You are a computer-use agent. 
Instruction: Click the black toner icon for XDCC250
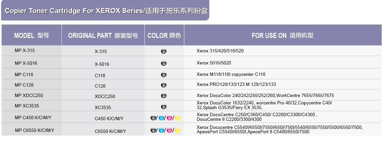coord(164,96)
